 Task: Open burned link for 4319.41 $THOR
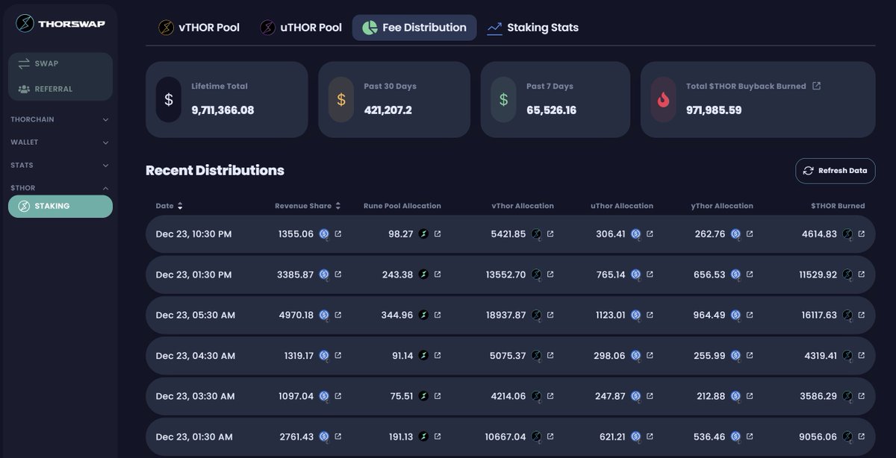861,356
